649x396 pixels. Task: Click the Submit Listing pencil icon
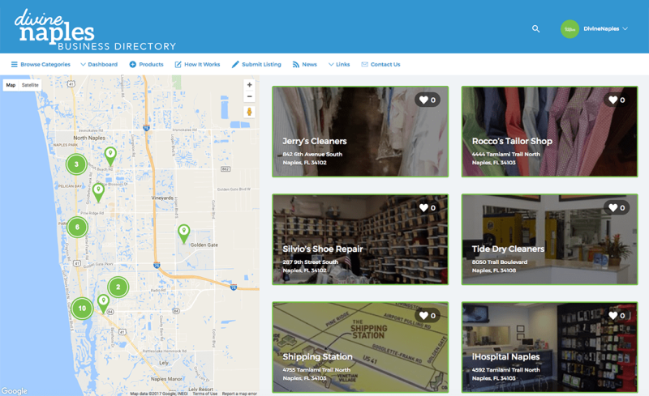pos(235,65)
